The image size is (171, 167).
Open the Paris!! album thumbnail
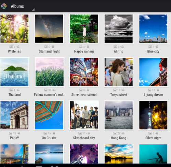(x=14, y=115)
